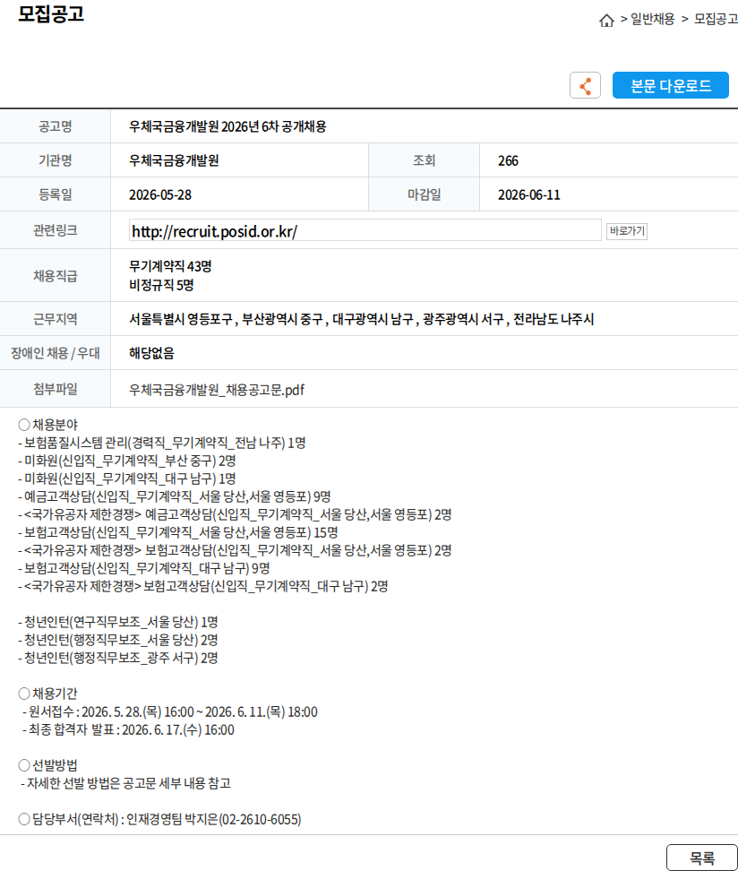Click 자세한 선발 방법은 공고문 line
Viewport: 738px width, 871px height.
pos(125,783)
